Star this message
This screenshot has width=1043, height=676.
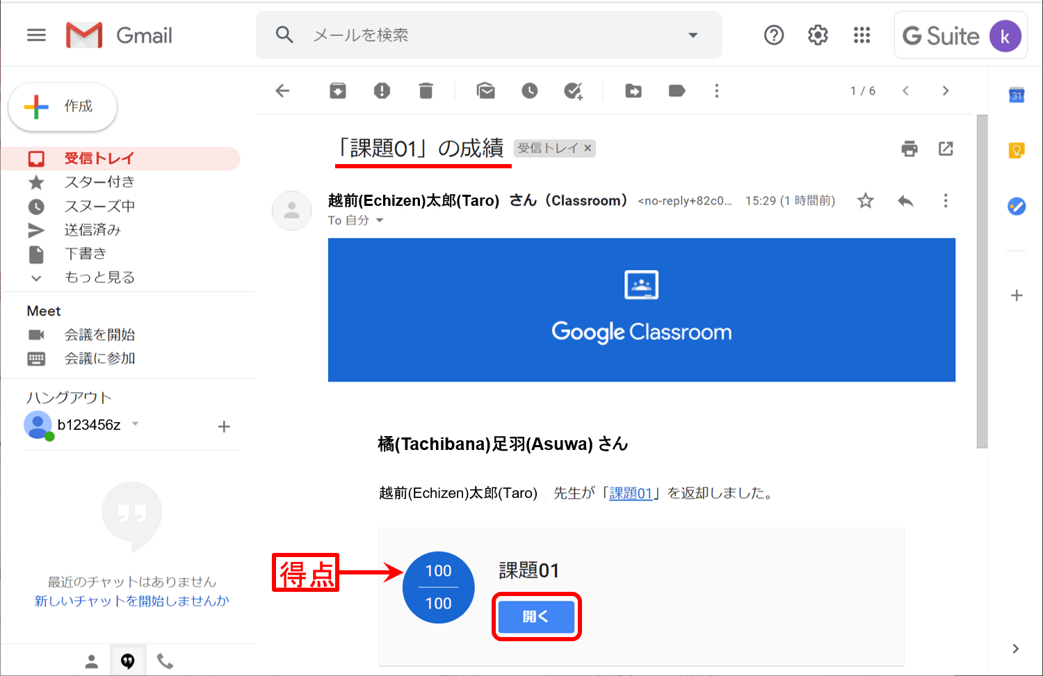click(865, 201)
